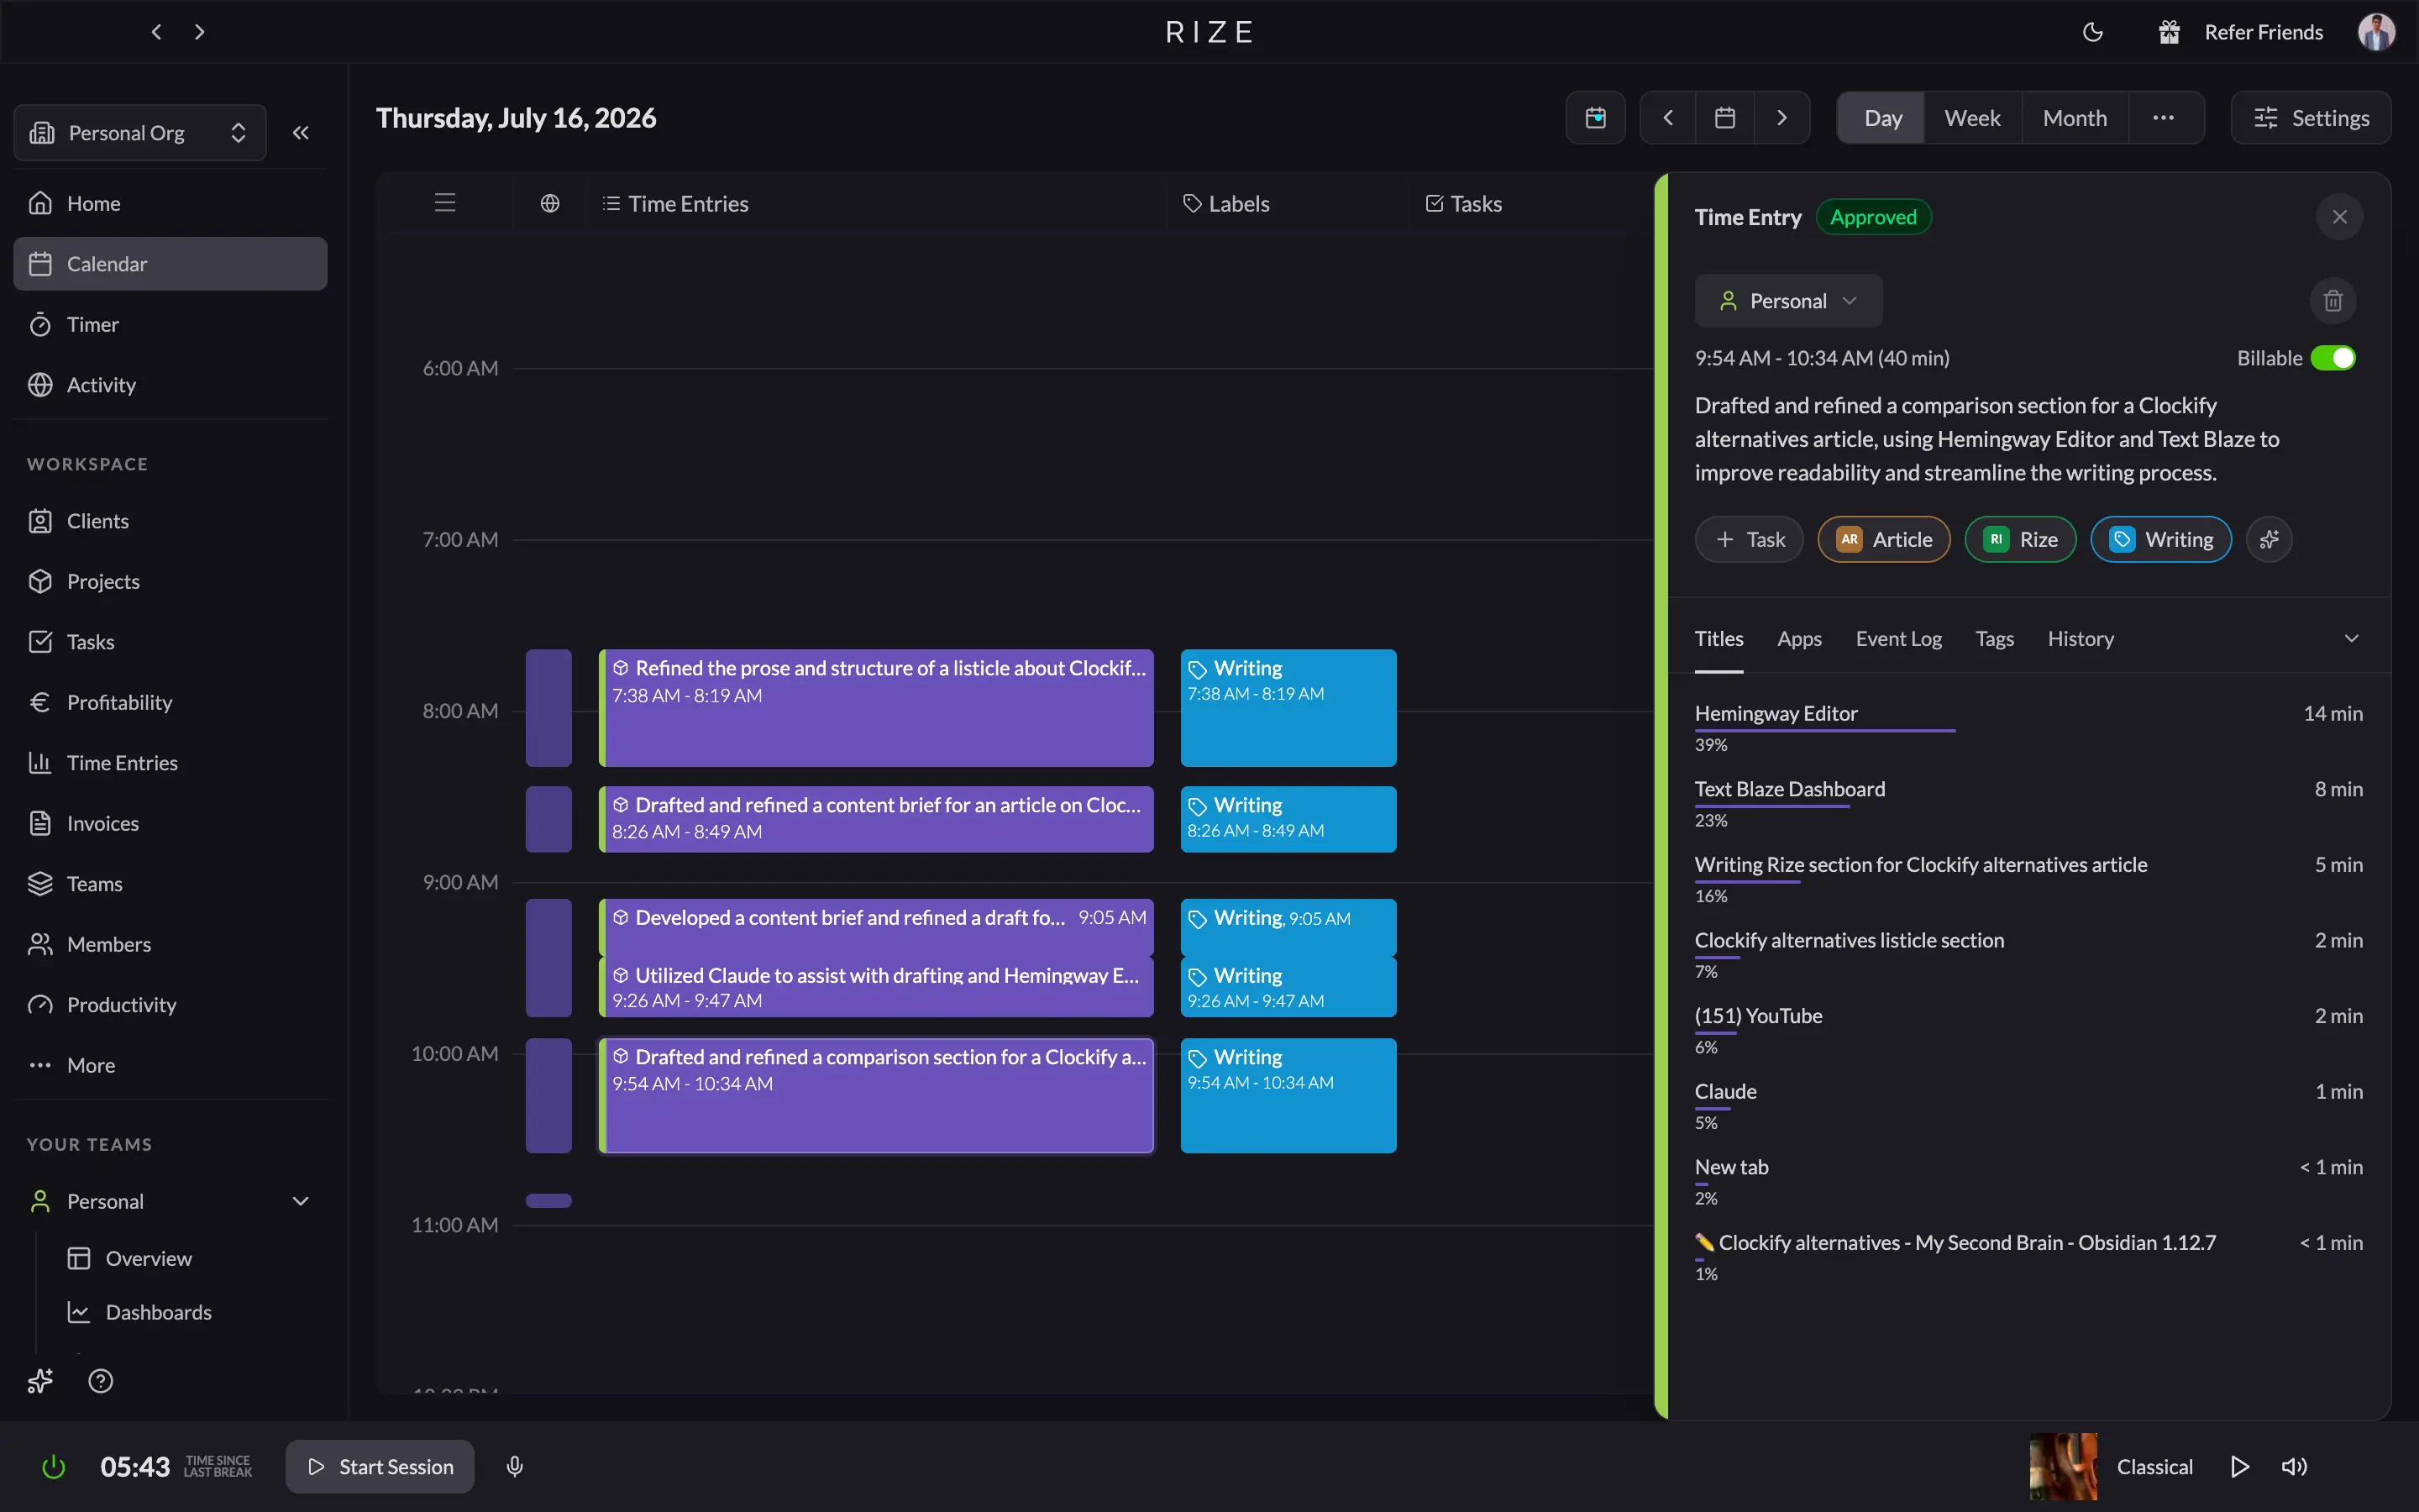2419x1512 pixels.
Task: Click the Article client tag
Action: coord(1884,540)
